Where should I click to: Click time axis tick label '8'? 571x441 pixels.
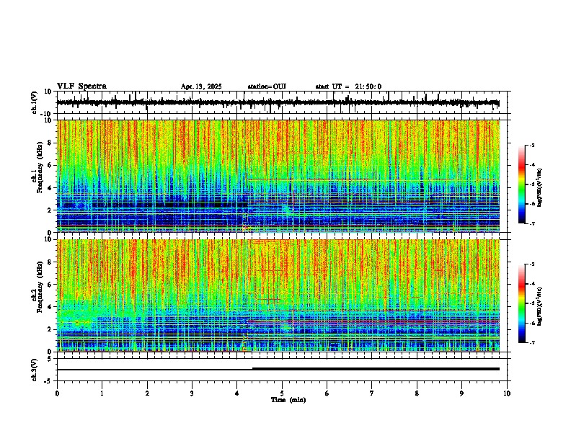point(417,393)
